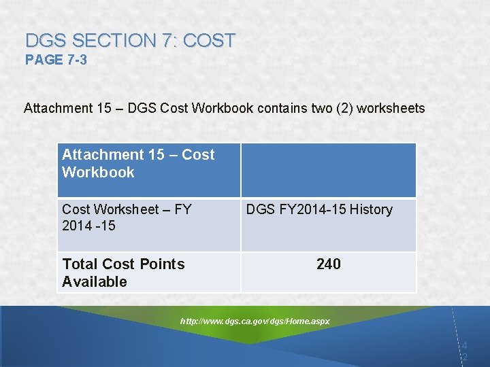Click the 'PAGE 7-3' subtitle

tap(56, 60)
